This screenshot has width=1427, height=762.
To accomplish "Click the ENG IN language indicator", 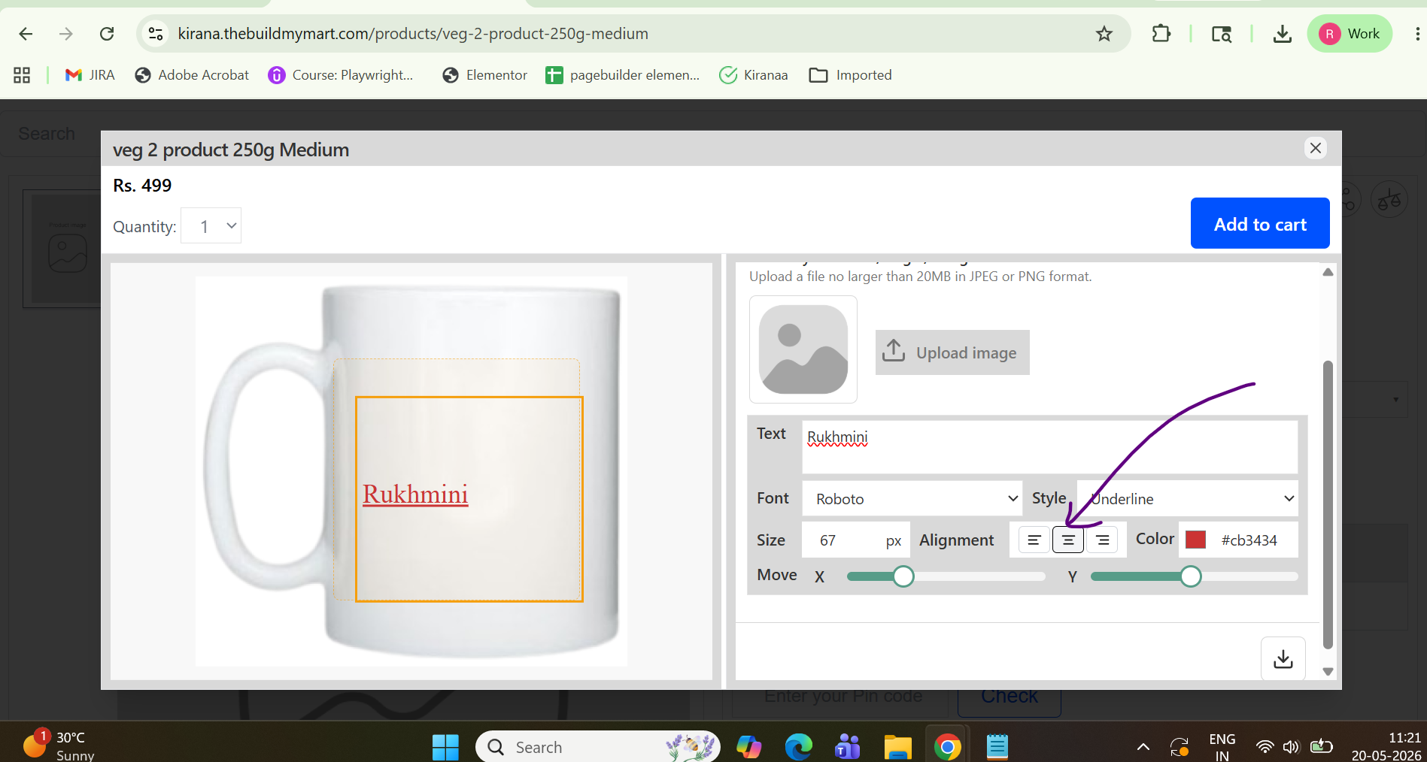I will click(1222, 747).
